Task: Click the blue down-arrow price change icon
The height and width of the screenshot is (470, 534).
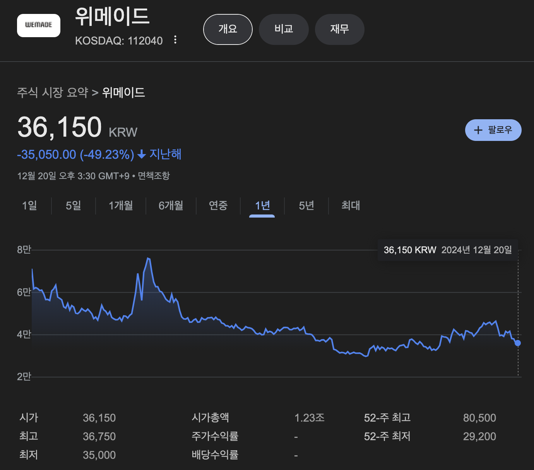Action: click(142, 154)
